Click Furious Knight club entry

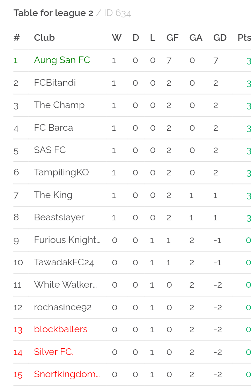(67, 240)
